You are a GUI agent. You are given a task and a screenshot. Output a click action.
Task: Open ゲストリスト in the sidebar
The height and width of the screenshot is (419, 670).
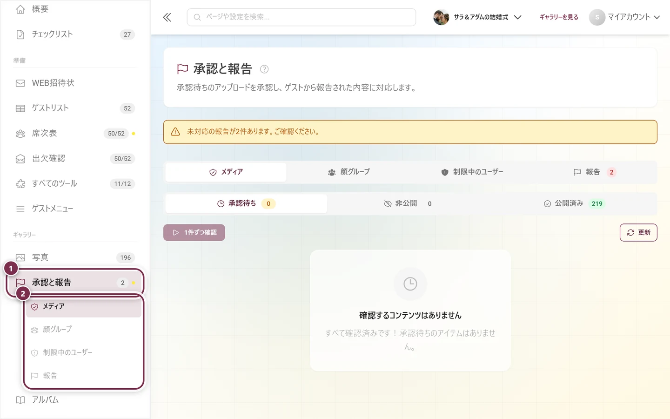(x=75, y=108)
